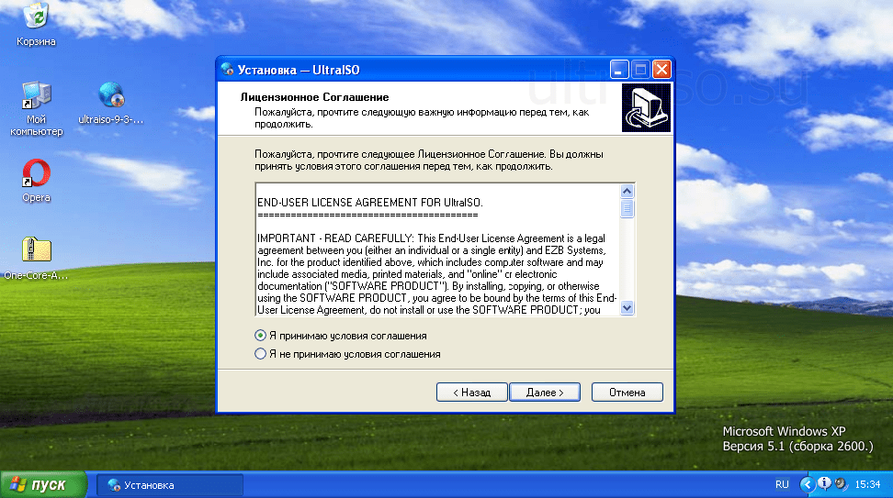This screenshot has width=893, height=498.
Task: Switch the RU language indicator
Action: (782, 484)
